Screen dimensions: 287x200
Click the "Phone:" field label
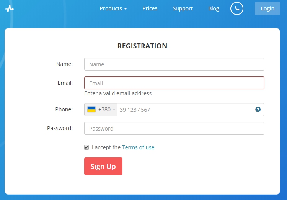pyautogui.click(x=64, y=109)
